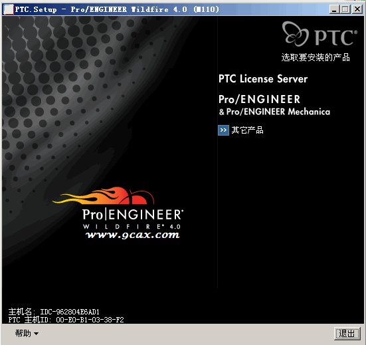The image size is (366, 345).
Task: Select PTC License Server to install
Action: [263, 78]
